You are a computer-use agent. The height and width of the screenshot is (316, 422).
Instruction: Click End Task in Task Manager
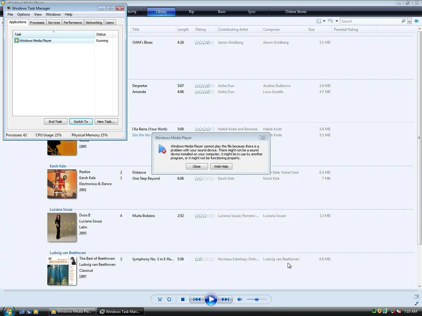[55, 122]
